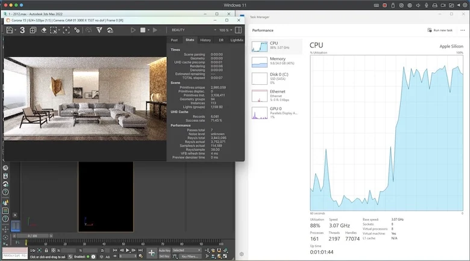Click the save image icon in Corona VFB
Image resolution: width=470 pixels, height=261 pixels.
(9, 30)
